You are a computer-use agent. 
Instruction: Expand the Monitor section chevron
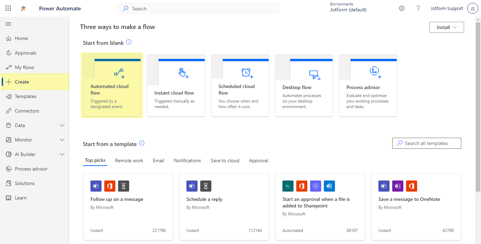(62, 140)
